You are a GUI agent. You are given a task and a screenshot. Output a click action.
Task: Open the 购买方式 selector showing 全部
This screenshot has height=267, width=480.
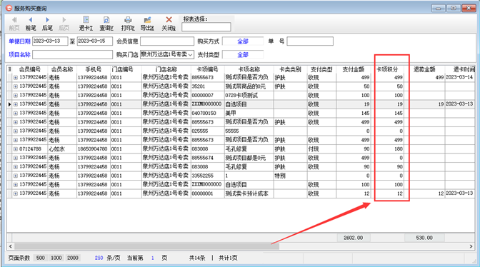pyautogui.click(x=243, y=41)
